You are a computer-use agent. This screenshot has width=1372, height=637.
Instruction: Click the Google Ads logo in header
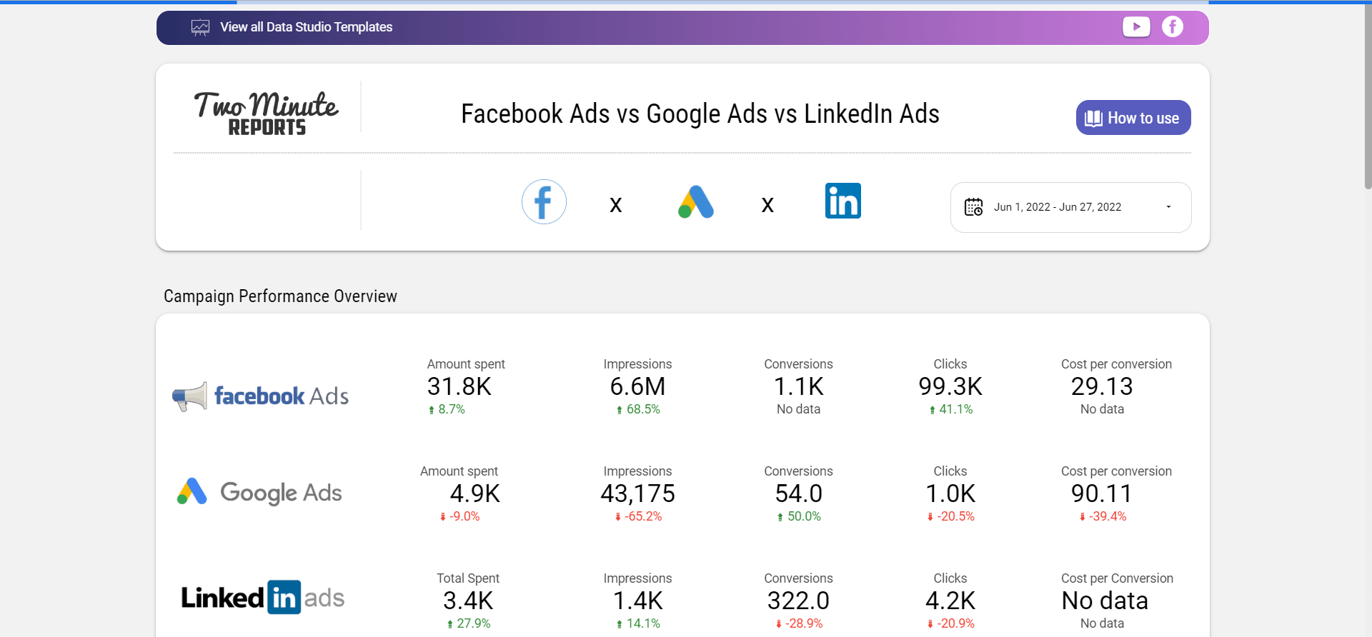696,202
